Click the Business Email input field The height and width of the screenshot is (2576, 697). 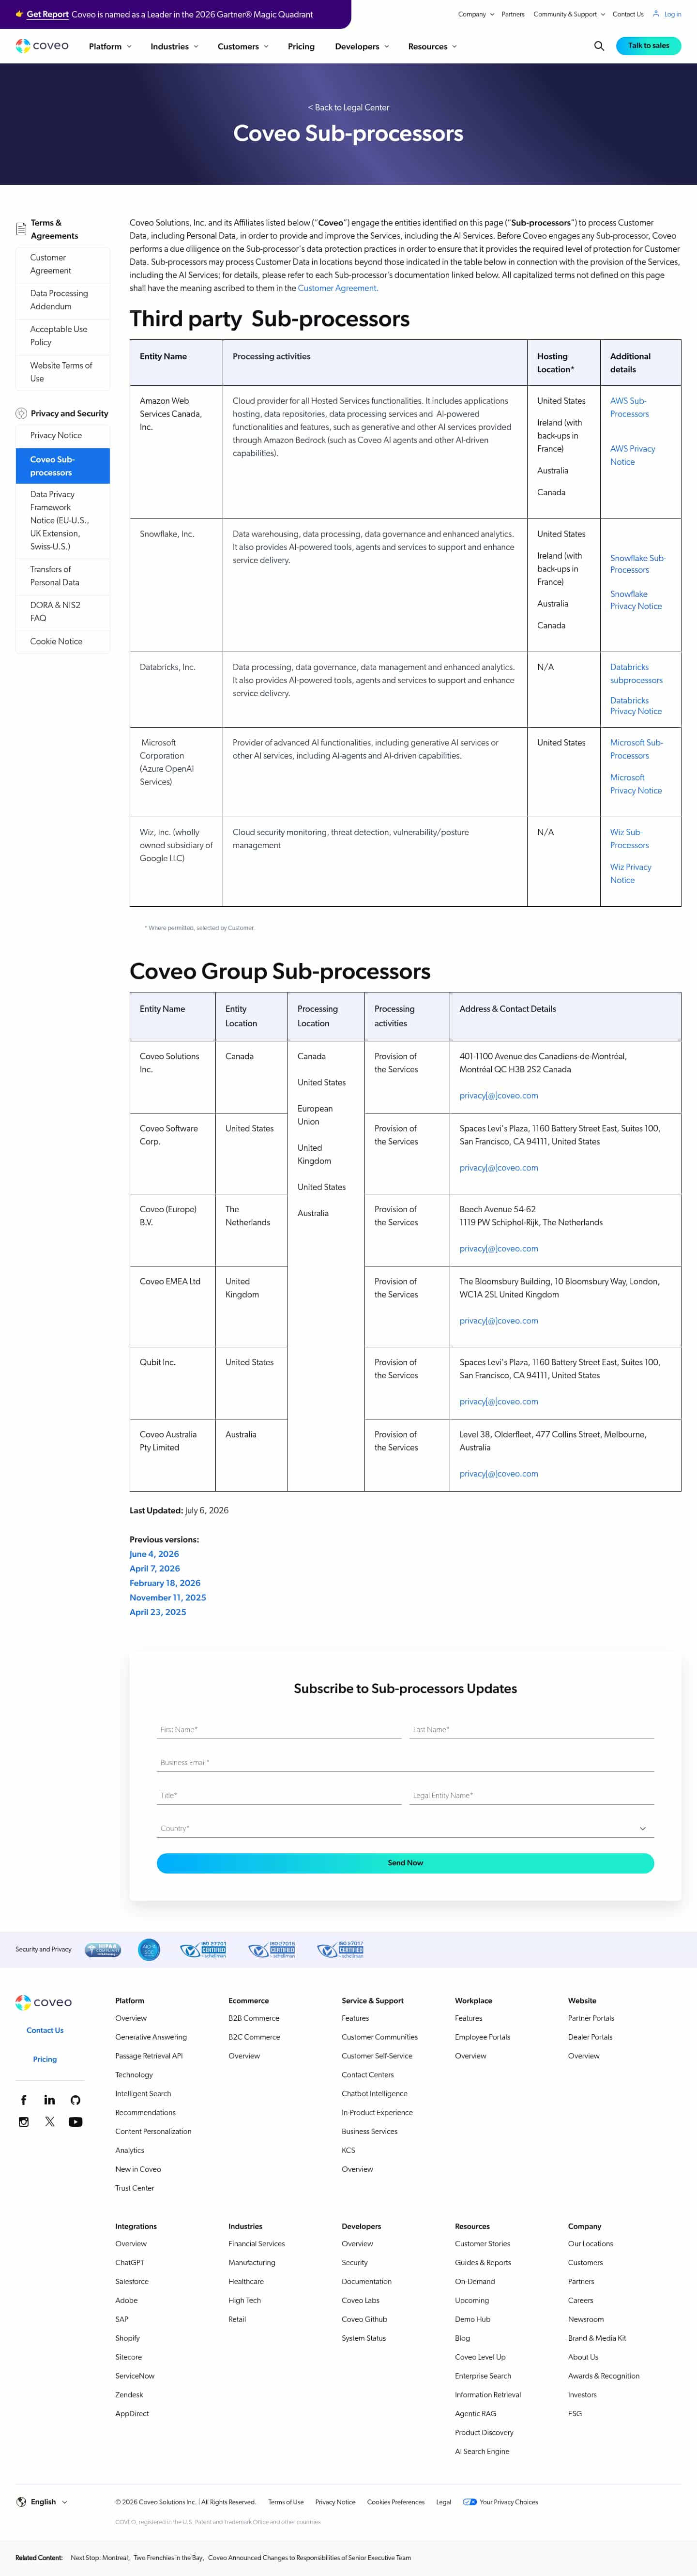click(405, 1762)
